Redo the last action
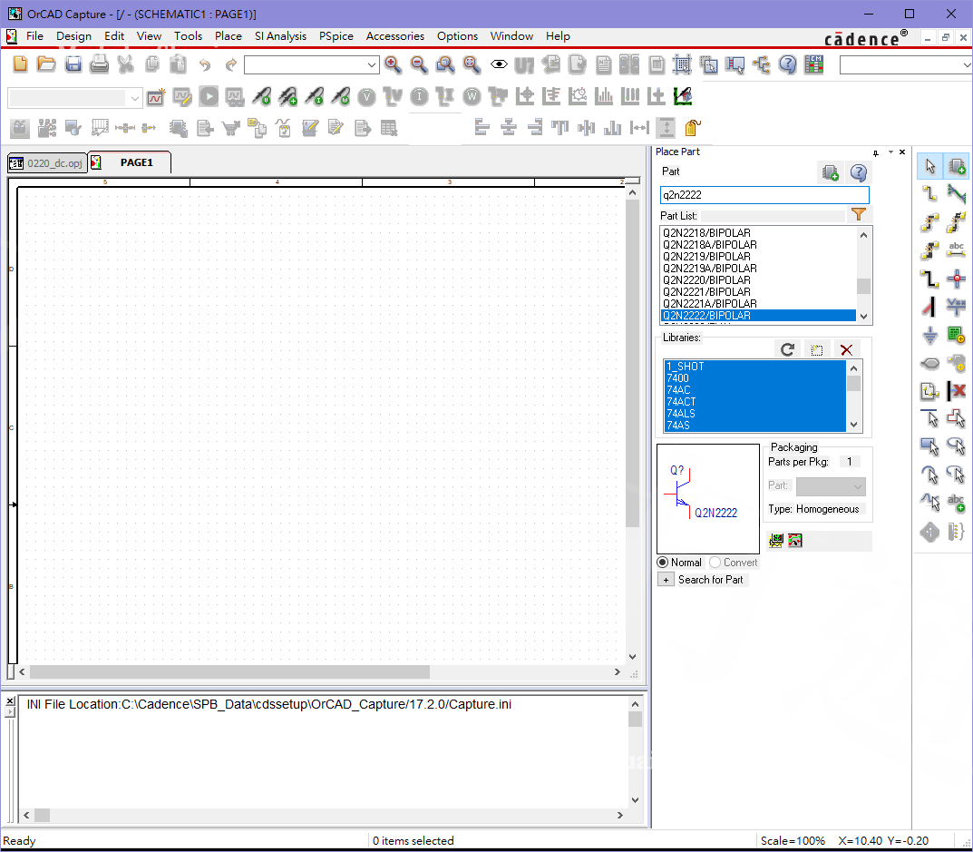 tap(231, 64)
